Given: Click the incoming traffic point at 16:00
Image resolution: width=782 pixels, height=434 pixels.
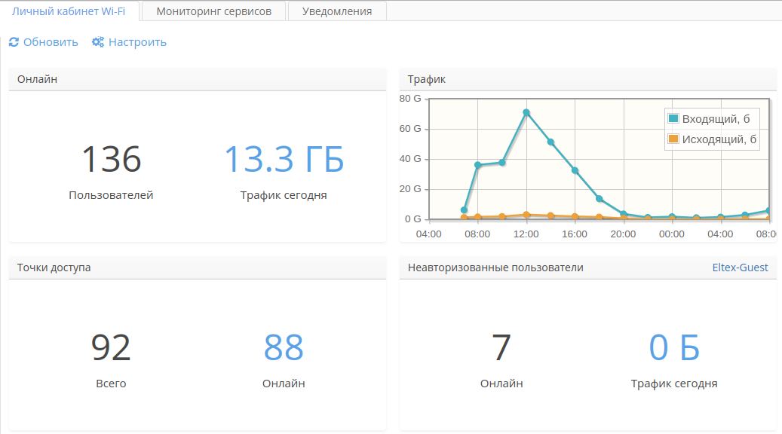Looking at the screenshot, I should coord(575,170).
